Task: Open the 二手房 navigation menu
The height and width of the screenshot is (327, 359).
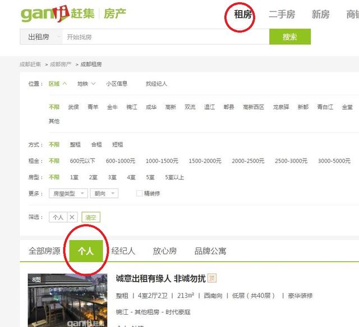Action: click(x=282, y=15)
